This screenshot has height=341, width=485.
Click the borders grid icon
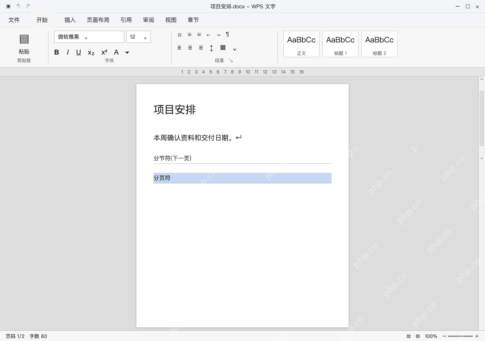click(223, 47)
